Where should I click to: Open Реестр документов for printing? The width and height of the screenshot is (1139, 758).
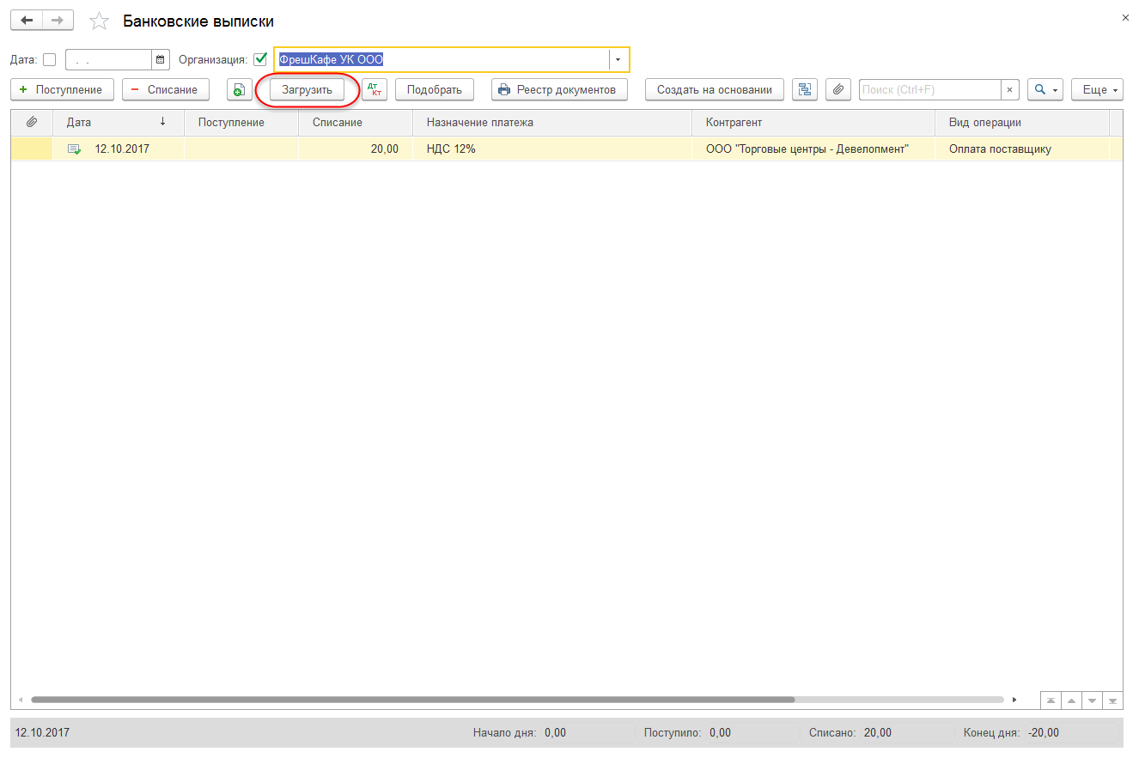[559, 89]
